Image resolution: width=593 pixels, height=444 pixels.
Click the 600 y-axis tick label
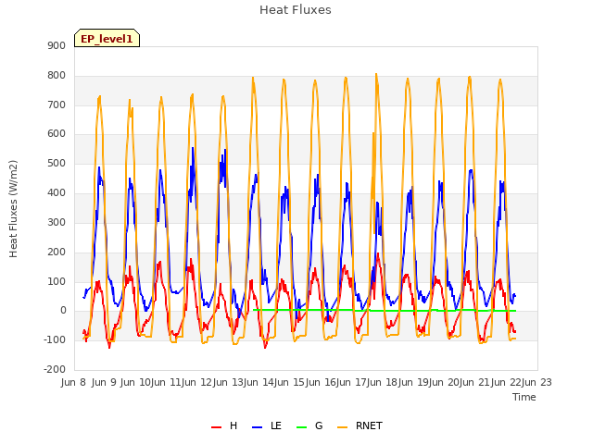[x=57, y=133]
